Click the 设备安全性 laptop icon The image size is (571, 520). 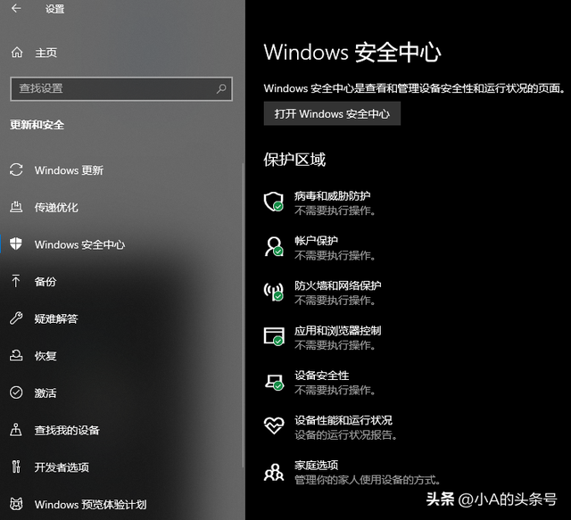click(274, 382)
